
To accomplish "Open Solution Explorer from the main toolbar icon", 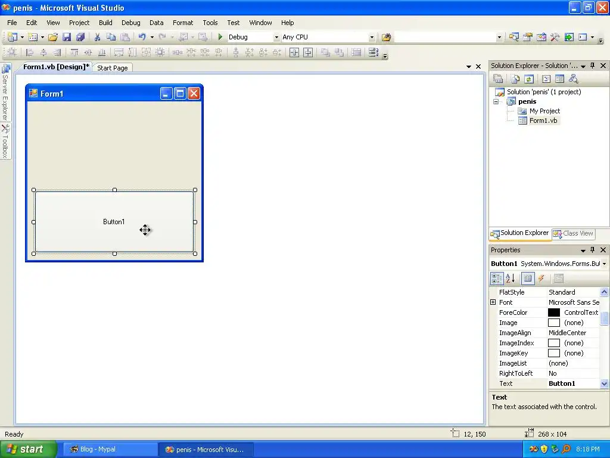I will coord(514,37).
